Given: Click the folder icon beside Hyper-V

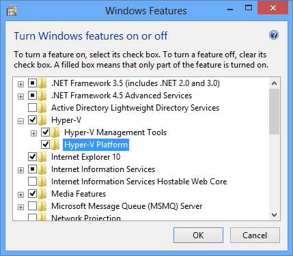Looking at the screenshot, I should [x=42, y=120].
